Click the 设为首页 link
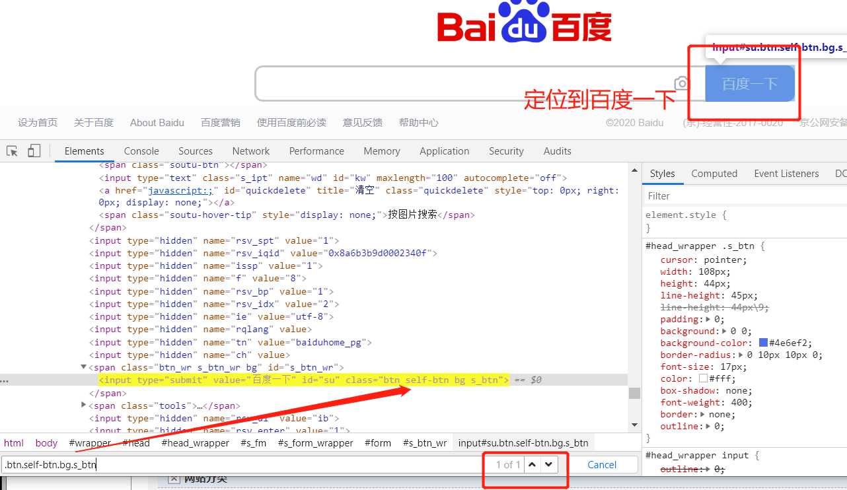This screenshot has height=490, width=847. point(38,123)
